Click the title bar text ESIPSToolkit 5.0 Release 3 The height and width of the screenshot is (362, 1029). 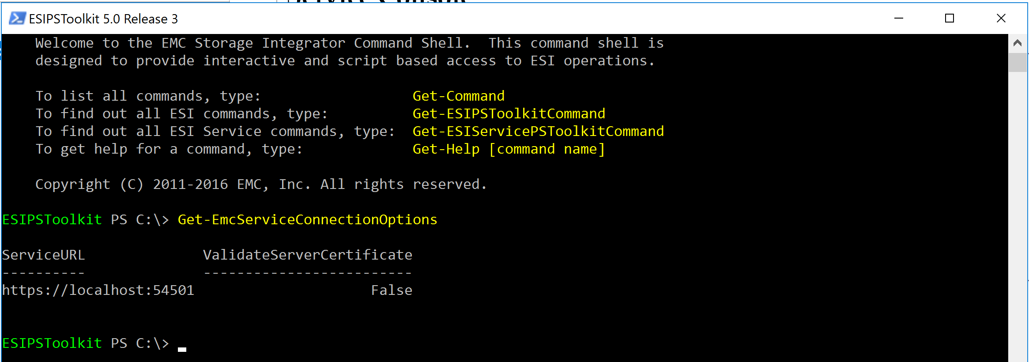point(103,19)
